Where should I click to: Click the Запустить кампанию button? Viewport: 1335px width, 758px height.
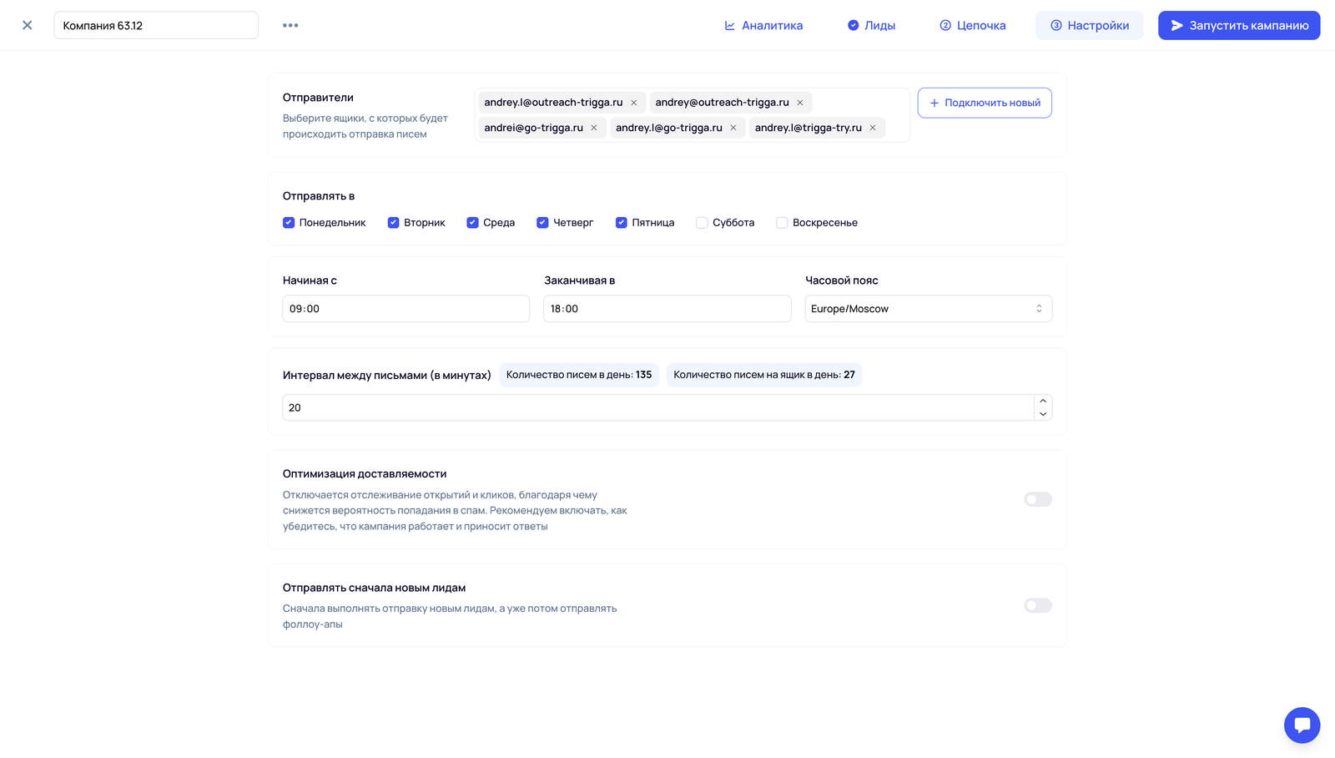tap(1239, 26)
